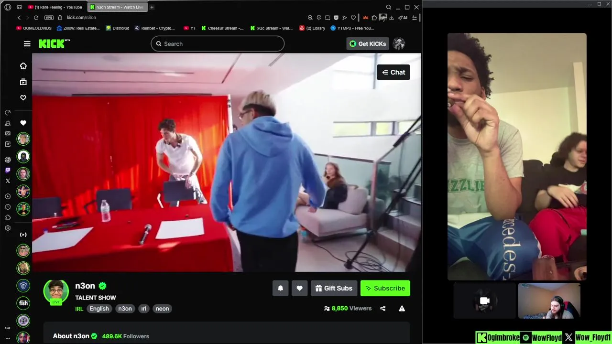
Task: Click the Kick logo
Action: [x=54, y=43]
